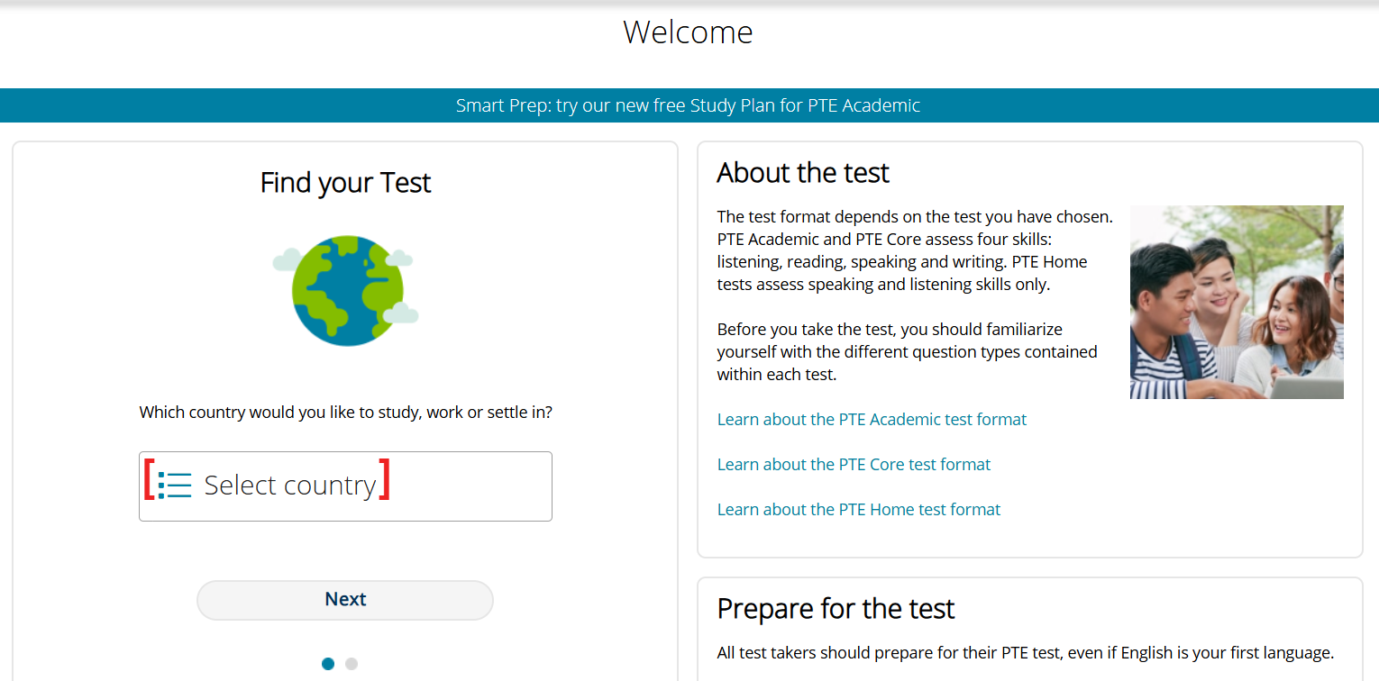
Task: Click the question about which country to study in
Action: (x=345, y=413)
